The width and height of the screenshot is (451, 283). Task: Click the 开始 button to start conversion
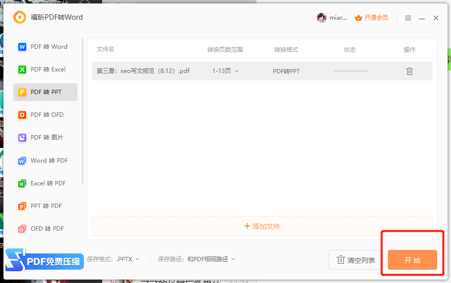click(412, 260)
